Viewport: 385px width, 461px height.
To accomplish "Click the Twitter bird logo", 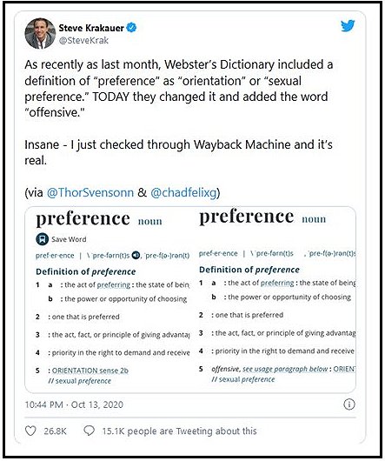I will coord(348,26).
